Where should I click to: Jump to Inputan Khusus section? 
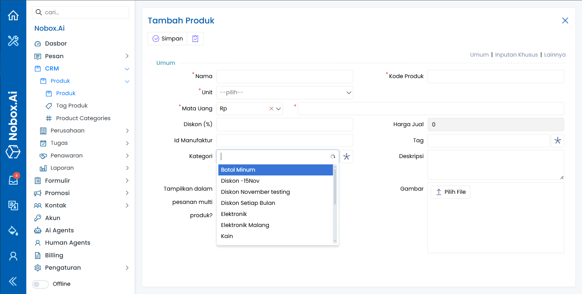[x=516, y=55]
